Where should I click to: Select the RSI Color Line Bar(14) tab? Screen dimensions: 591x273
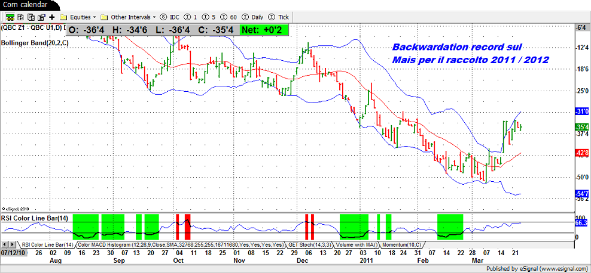[x=47, y=245]
